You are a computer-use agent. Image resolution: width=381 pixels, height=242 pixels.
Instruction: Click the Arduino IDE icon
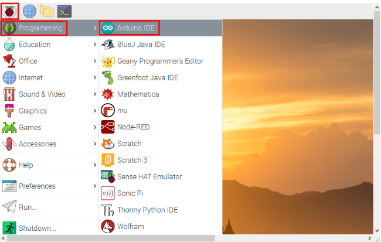pos(107,28)
